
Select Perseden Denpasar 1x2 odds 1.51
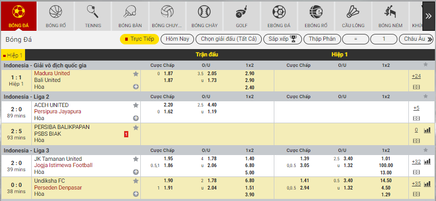(x=250, y=187)
